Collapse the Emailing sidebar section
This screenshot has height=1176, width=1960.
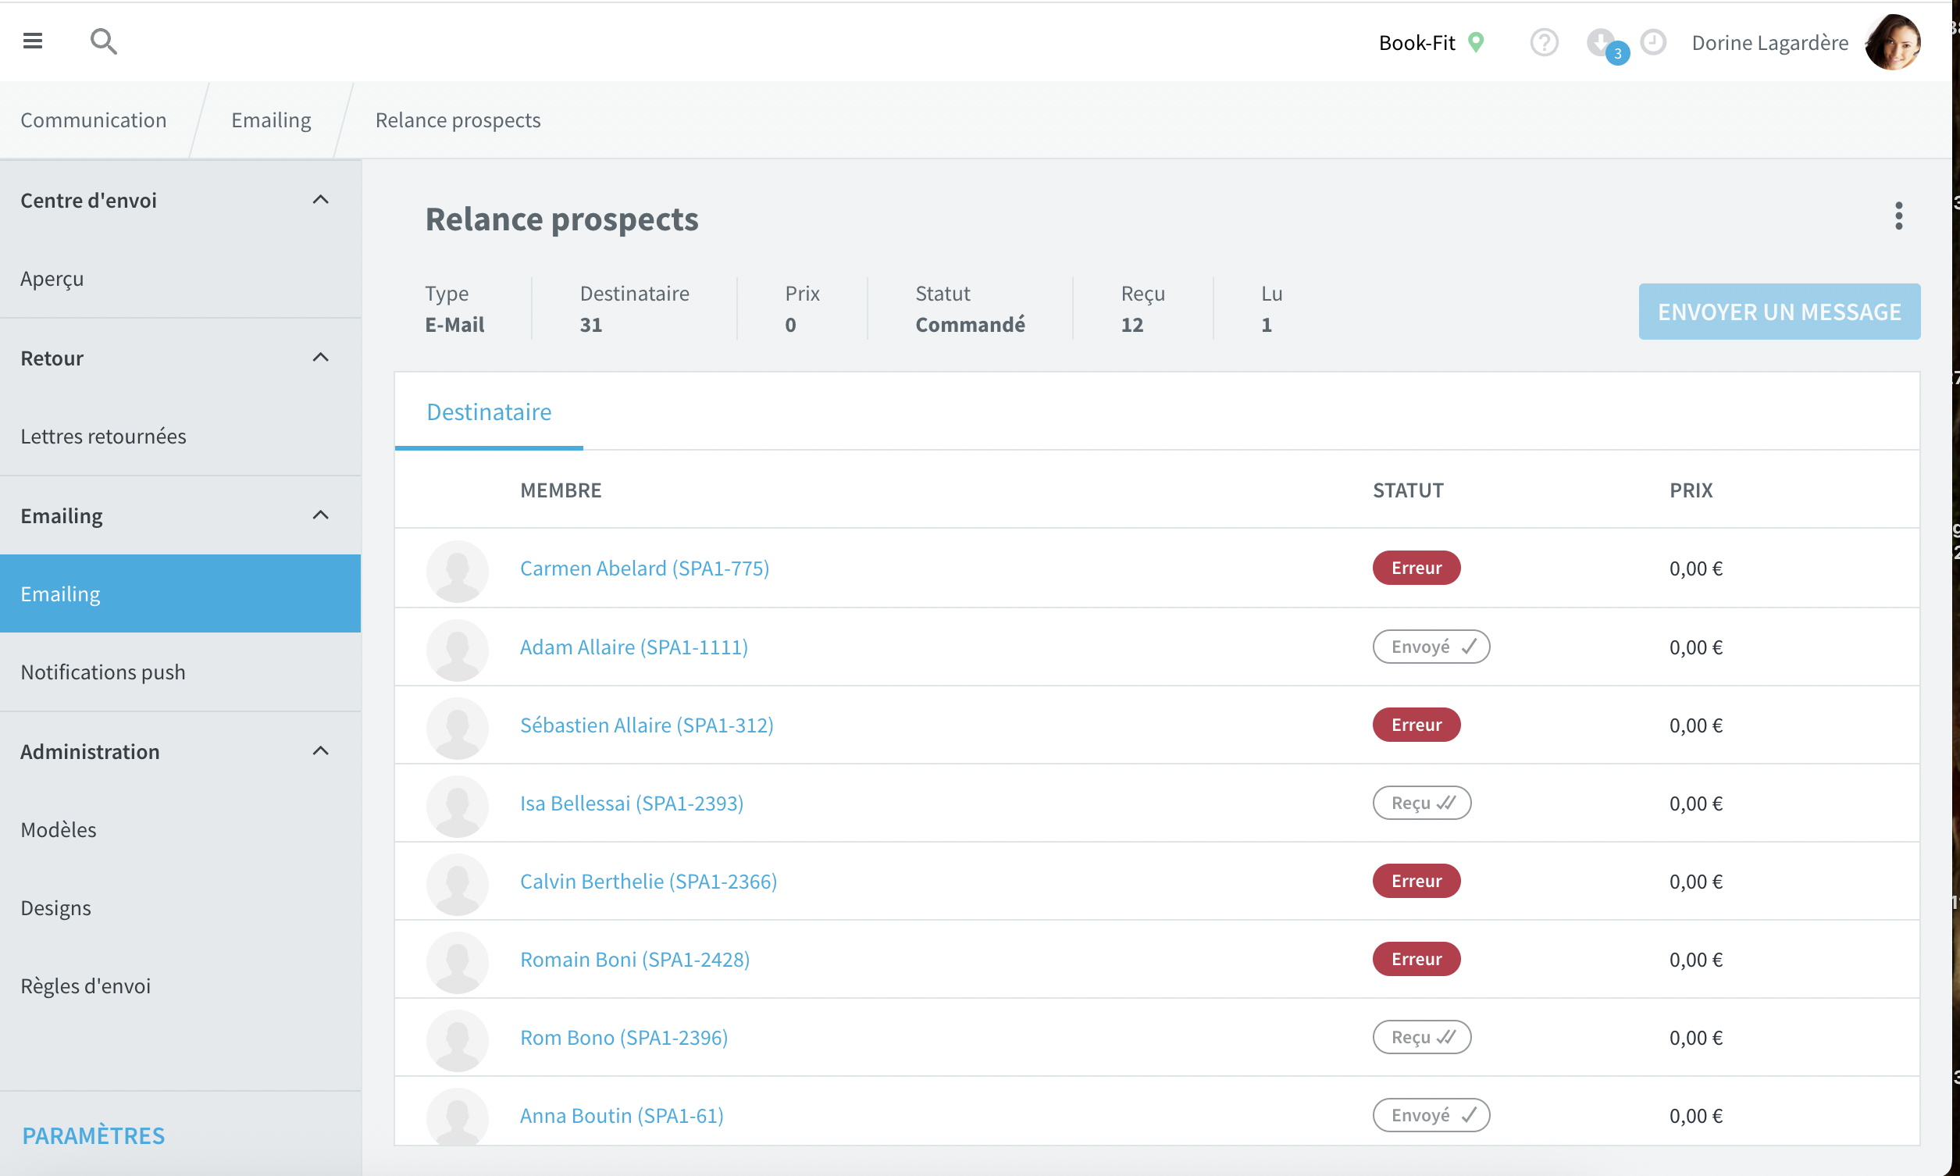(320, 515)
